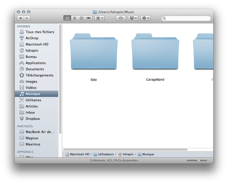
Task: Open the gear action menu
Action: [145, 18]
